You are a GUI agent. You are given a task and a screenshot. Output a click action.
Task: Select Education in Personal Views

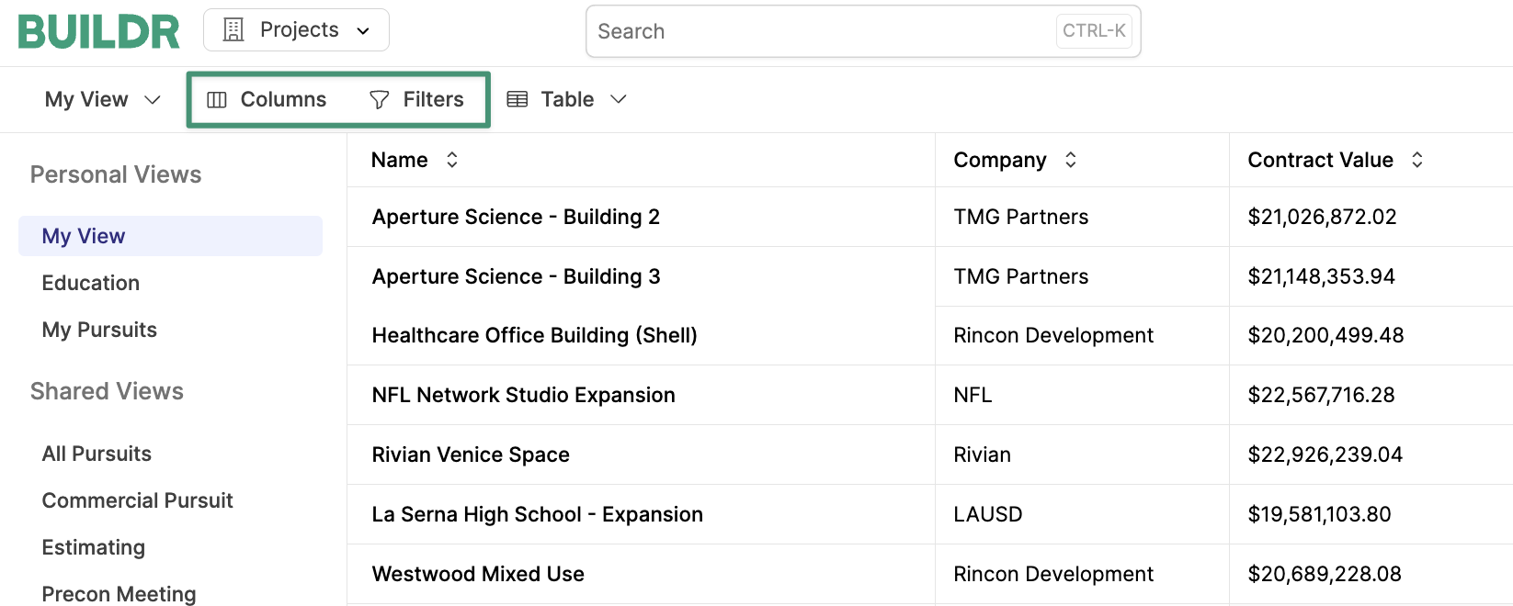coord(91,283)
